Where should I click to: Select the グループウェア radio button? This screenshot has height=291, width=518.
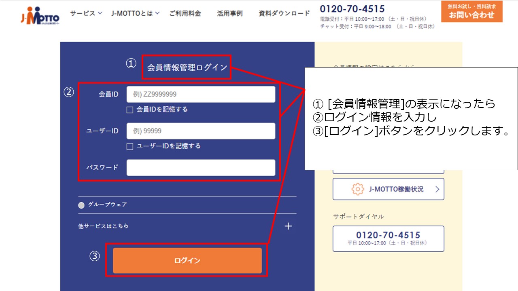81,205
